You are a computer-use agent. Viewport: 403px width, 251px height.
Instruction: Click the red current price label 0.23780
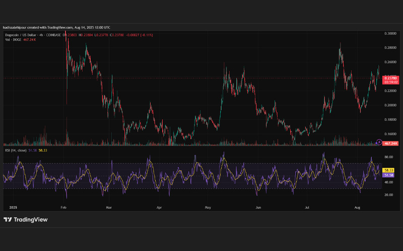pyautogui.click(x=391, y=78)
